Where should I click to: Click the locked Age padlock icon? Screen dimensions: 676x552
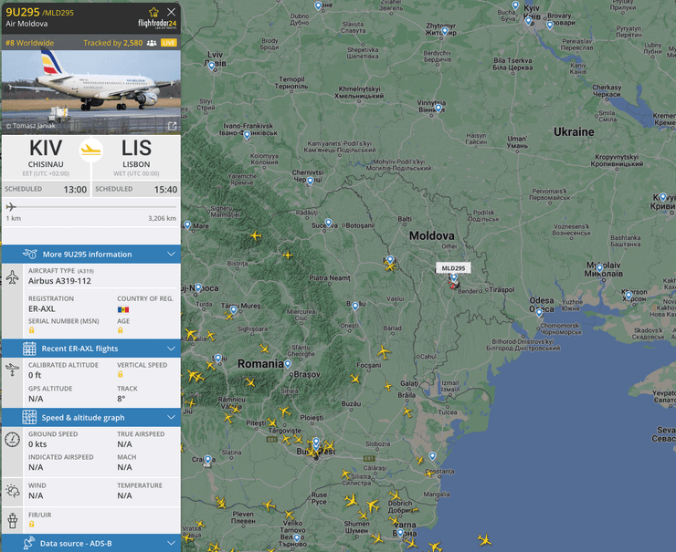pos(121,329)
